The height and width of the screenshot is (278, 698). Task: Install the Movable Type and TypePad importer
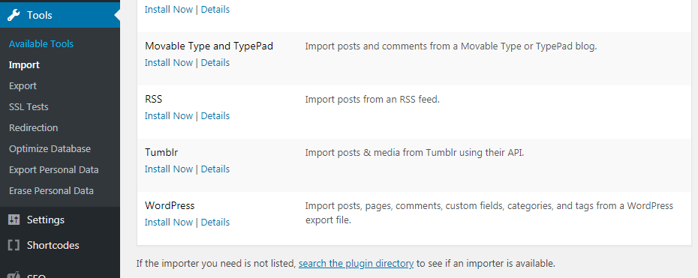pyautogui.click(x=169, y=63)
